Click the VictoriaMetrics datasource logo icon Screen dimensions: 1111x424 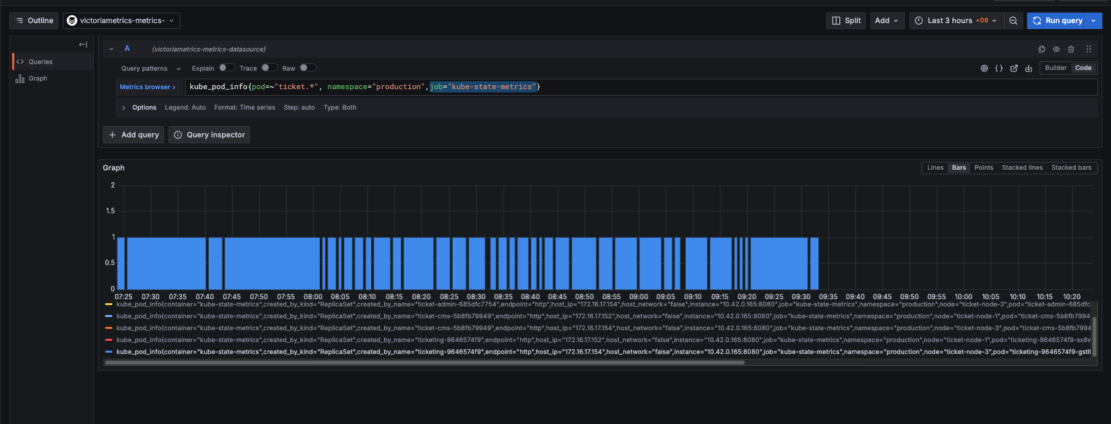pyautogui.click(x=72, y=20)
